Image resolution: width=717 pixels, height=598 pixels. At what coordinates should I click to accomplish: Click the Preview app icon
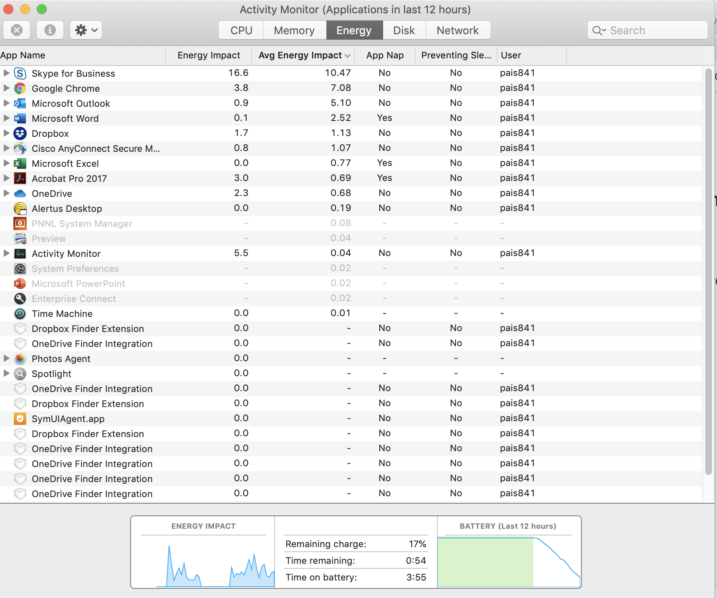(20, 239)
